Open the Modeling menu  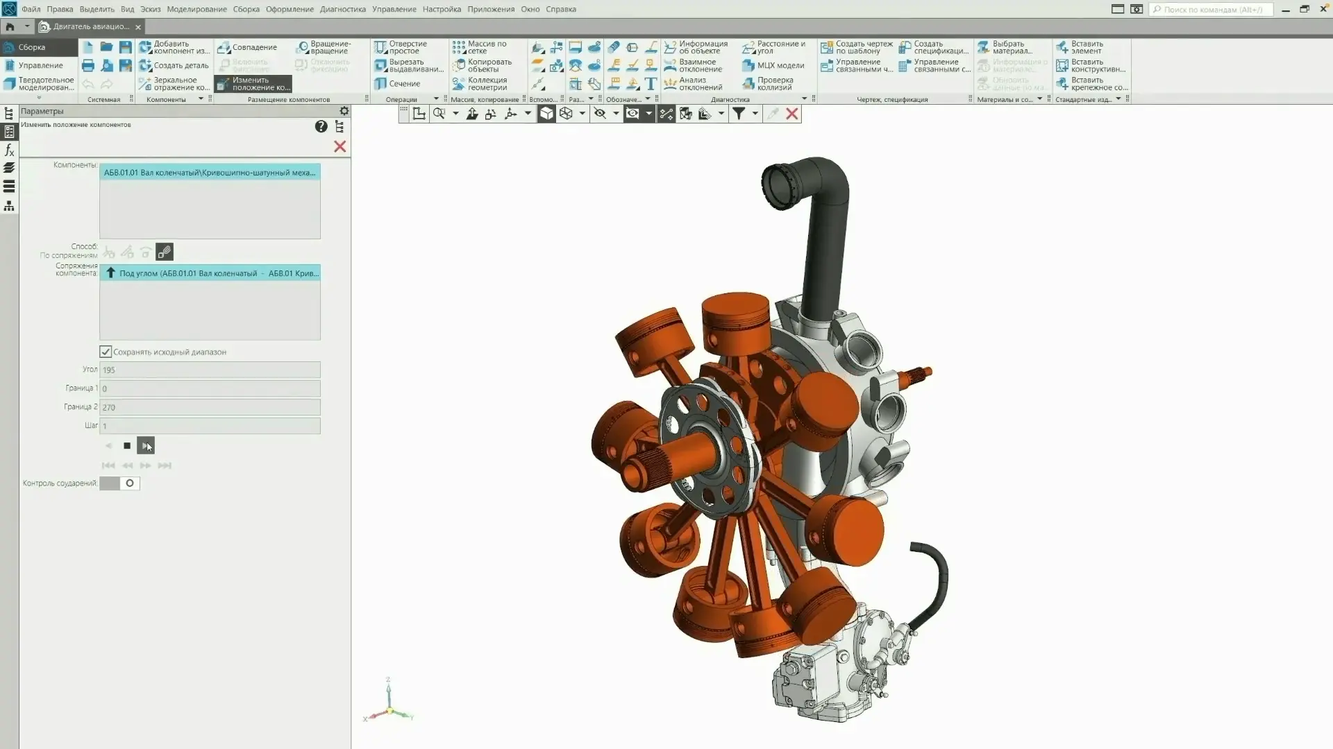[196, 9]
